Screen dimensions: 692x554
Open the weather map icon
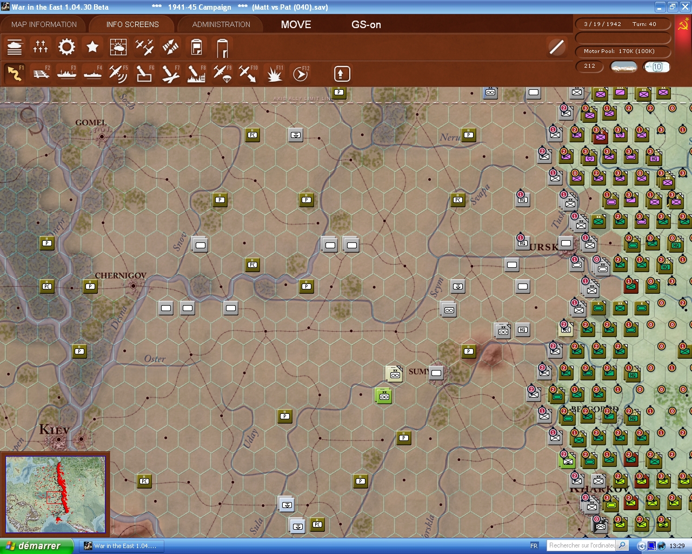point(118,47)
